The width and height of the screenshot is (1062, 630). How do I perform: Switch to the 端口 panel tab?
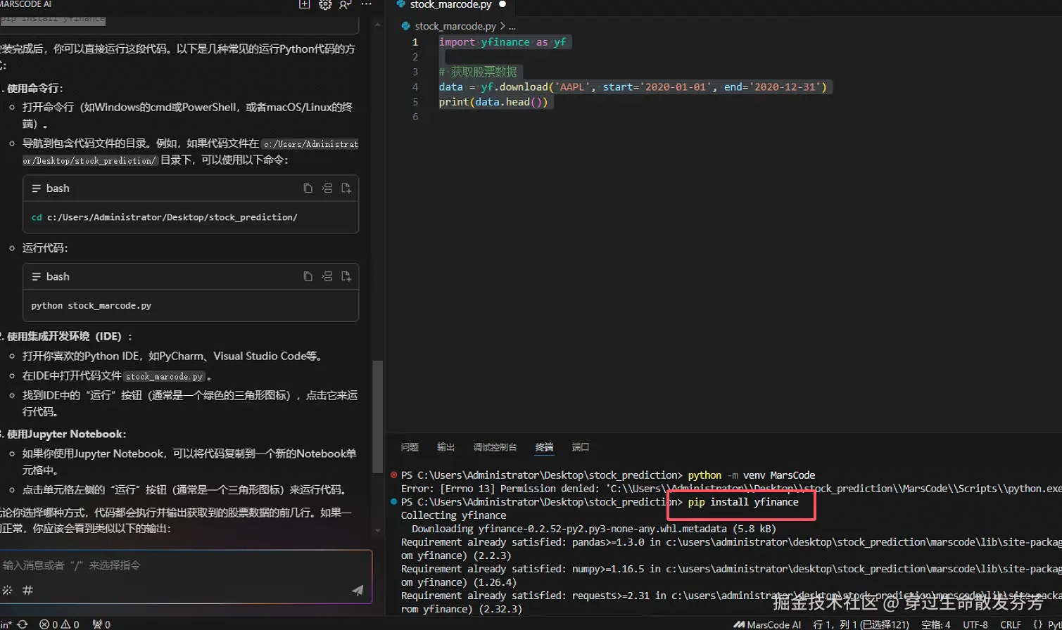[x=581, y=447]
